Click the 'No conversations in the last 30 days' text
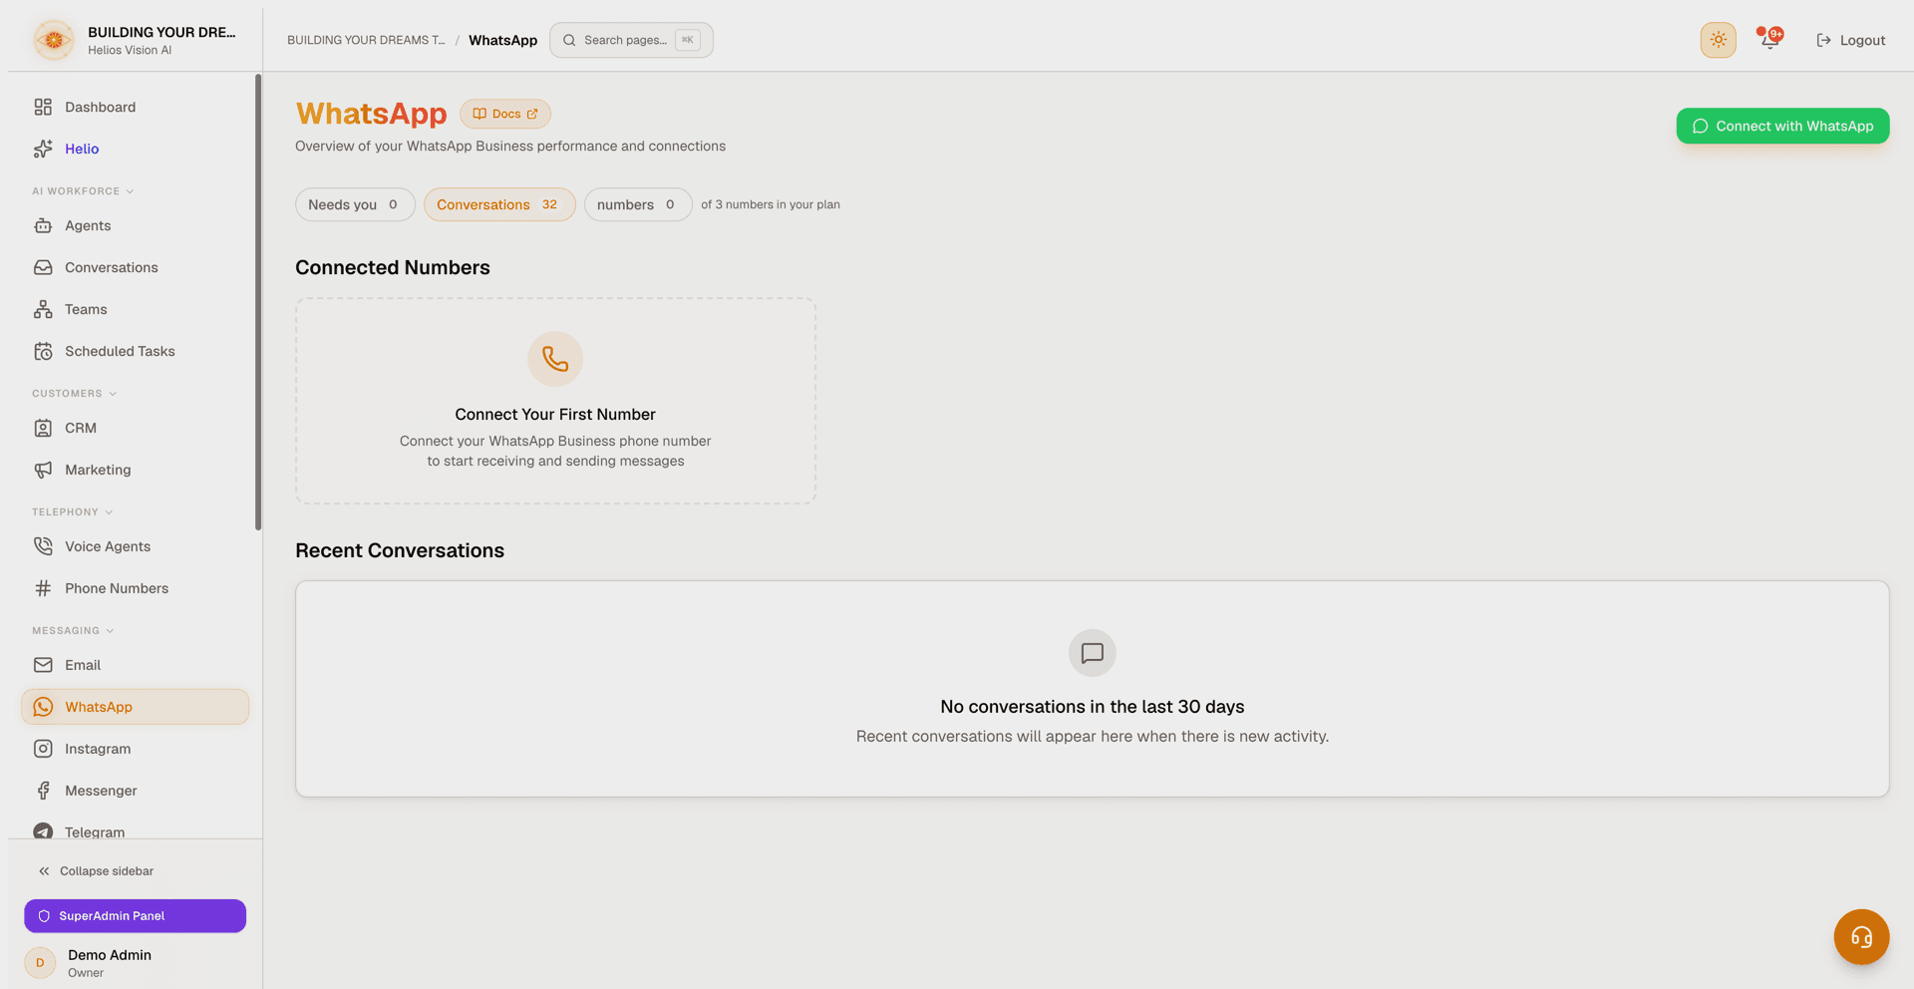Screen dimensions: 1914x989 (1093, 707)
